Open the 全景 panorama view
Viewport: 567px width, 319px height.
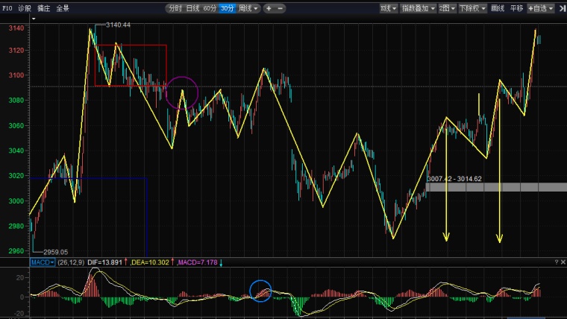tap(63, 8)
